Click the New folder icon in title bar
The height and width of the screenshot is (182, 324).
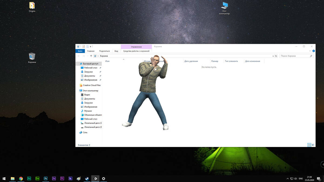pyautogui.click(x=87, y=47)
